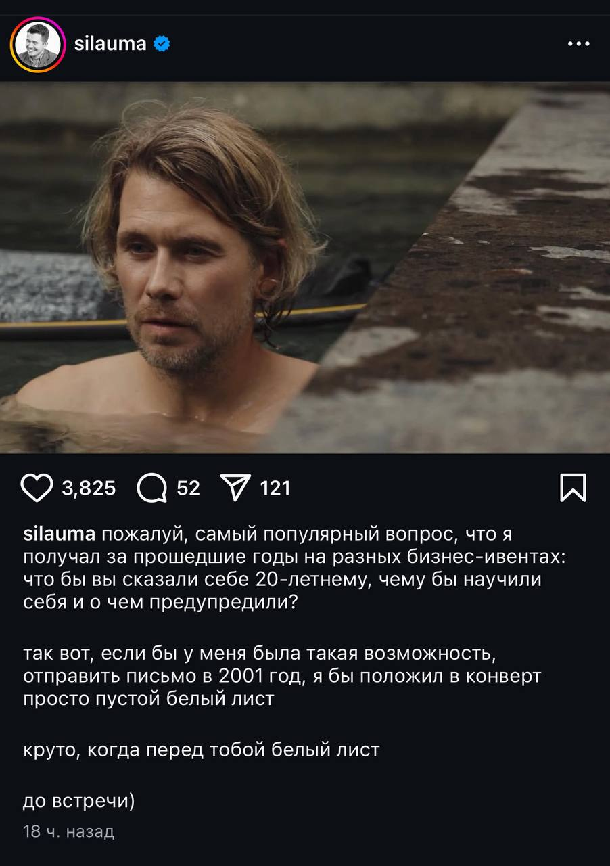This screenshot has height=866, width=610.
Task: Show who liked via the 3,825 count
Action: click(x=89, y=488)
